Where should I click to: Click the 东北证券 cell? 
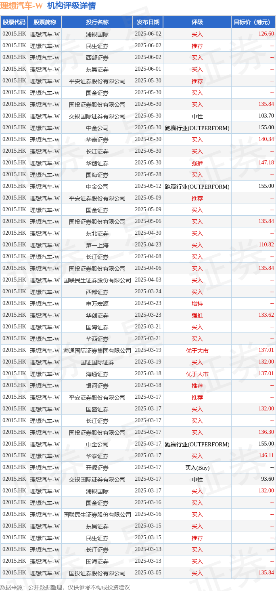coord(97,233)
